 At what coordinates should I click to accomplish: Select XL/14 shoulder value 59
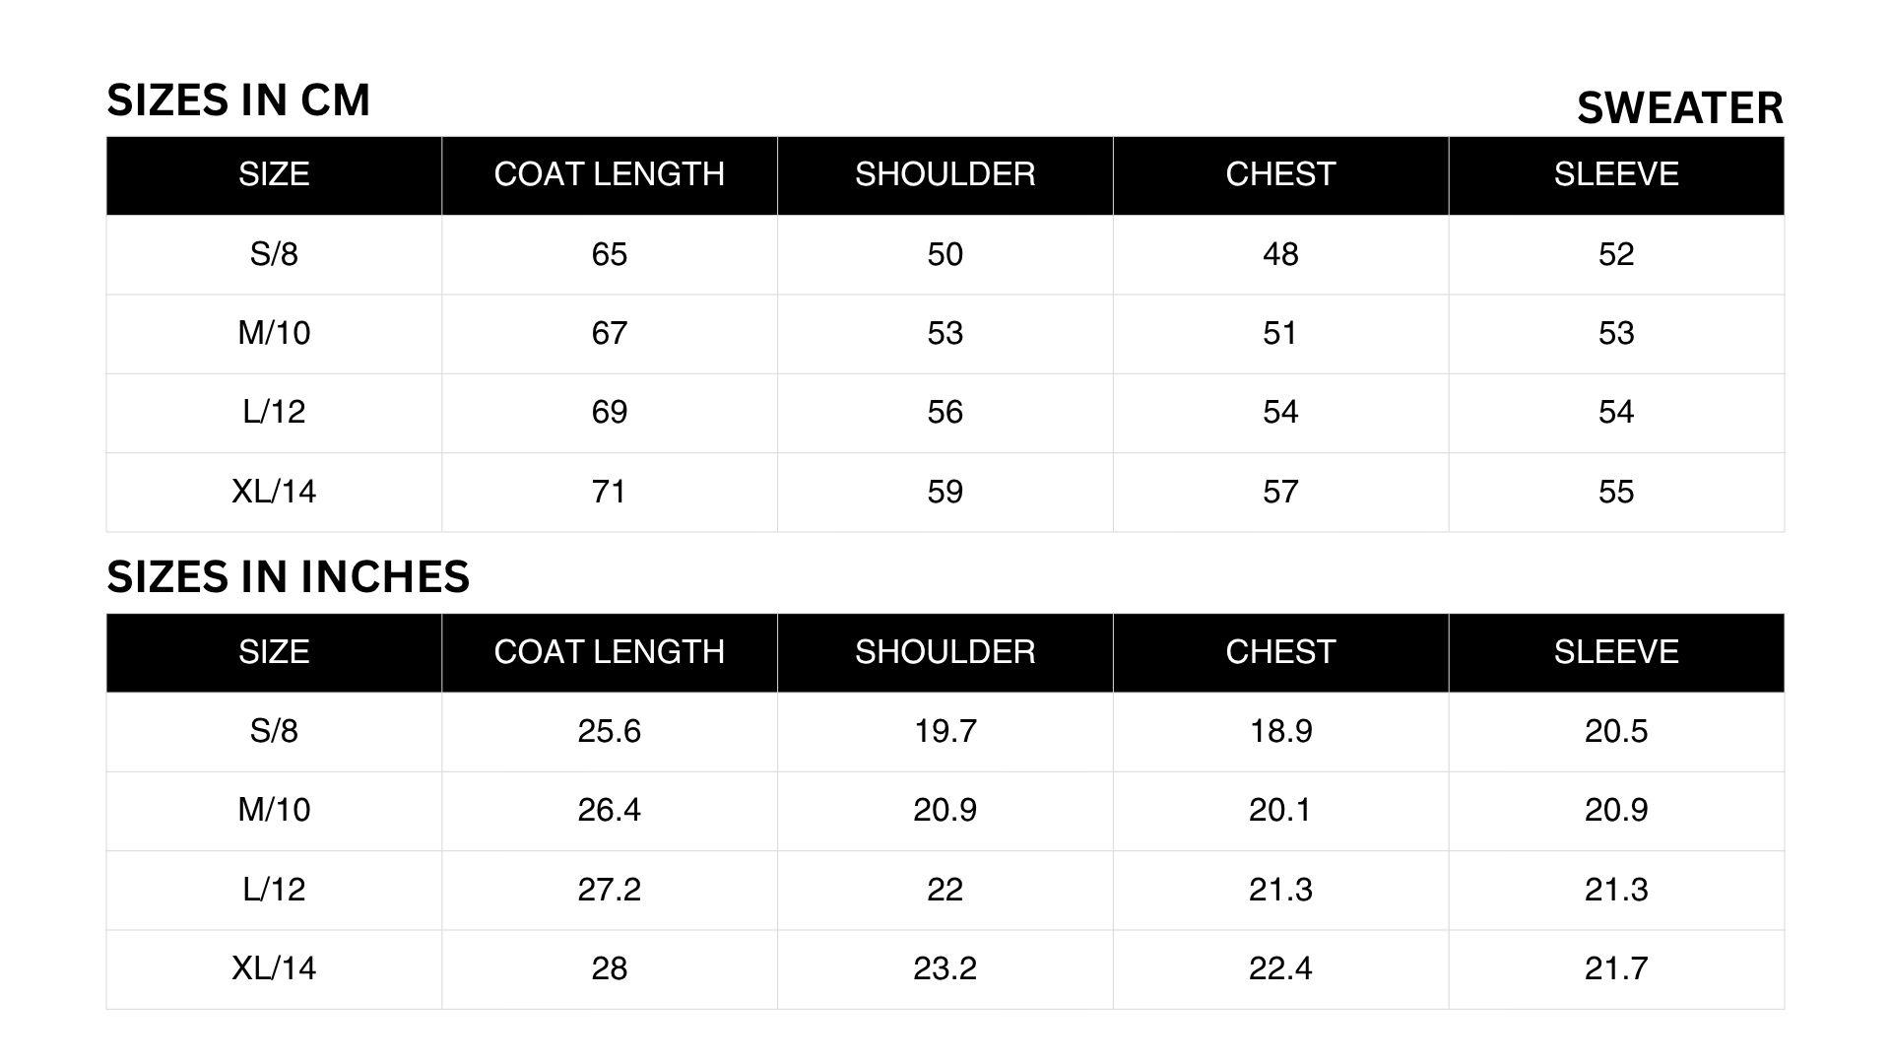coord(945,492)
